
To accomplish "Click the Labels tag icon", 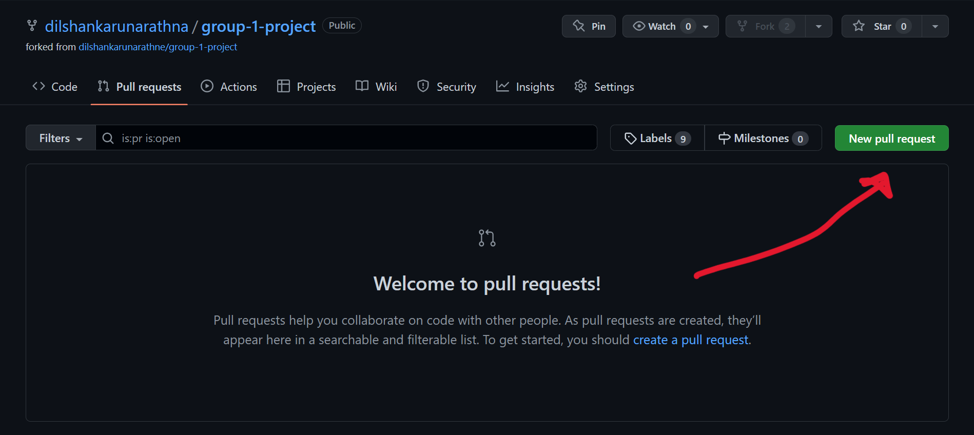I will click(631, 139).
